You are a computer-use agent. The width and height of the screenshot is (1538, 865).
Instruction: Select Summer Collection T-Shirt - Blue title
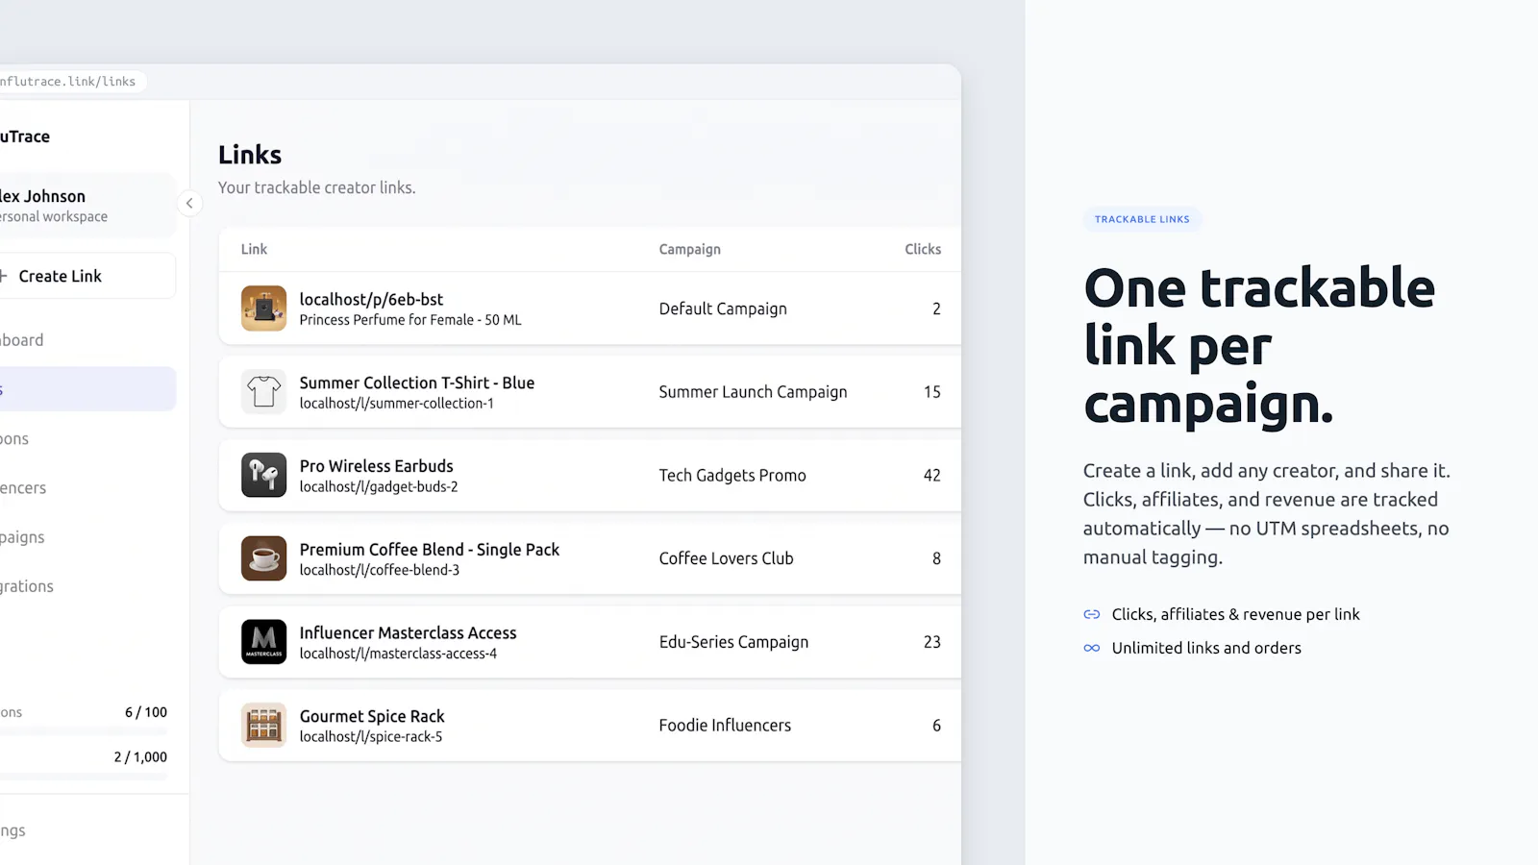(416, 383)
